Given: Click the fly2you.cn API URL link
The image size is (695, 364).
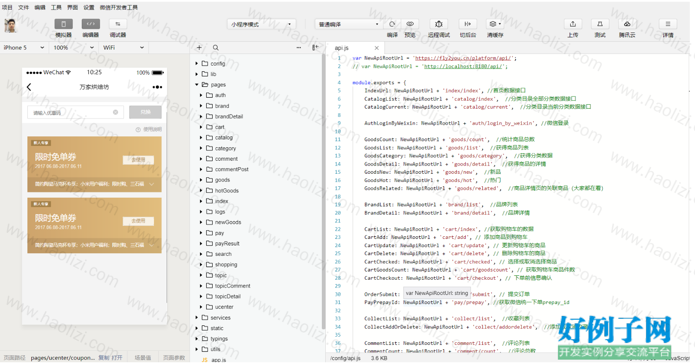Looking at the screenshot, I should coord(463,58).
